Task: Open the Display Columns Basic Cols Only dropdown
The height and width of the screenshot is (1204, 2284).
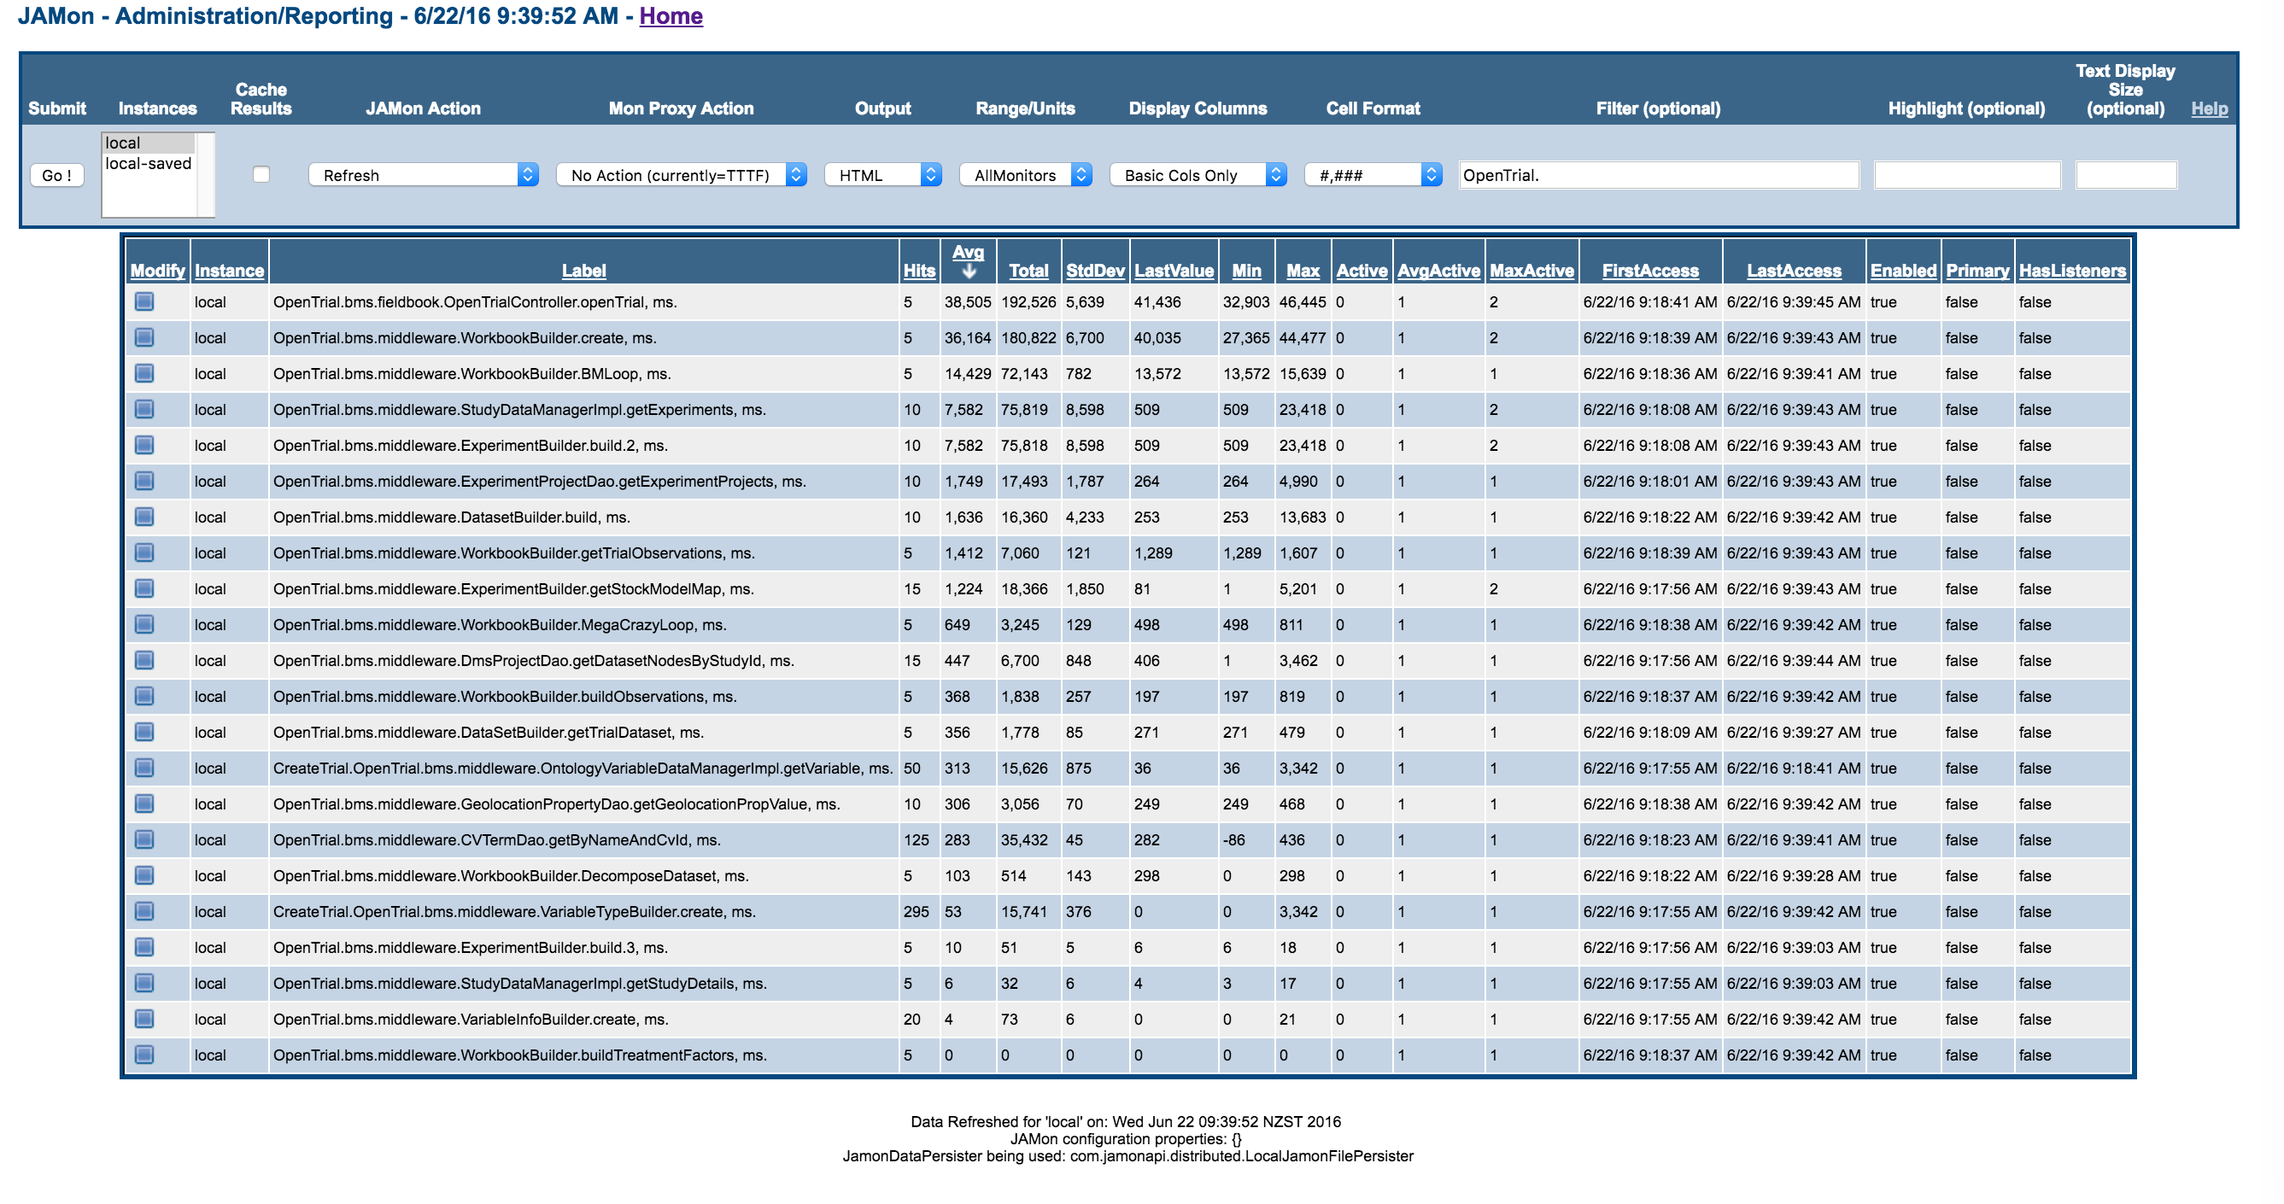Action: coord(1197,175)
